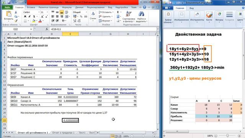Open Буфер обмена button in Paint

point(168,18)
